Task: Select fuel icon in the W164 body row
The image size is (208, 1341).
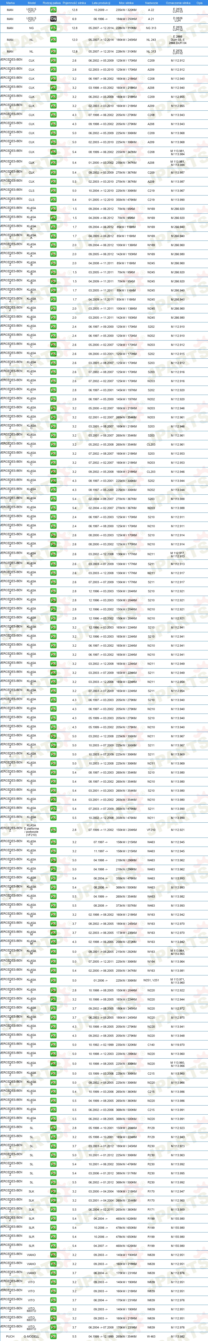Action: point(53,962)
